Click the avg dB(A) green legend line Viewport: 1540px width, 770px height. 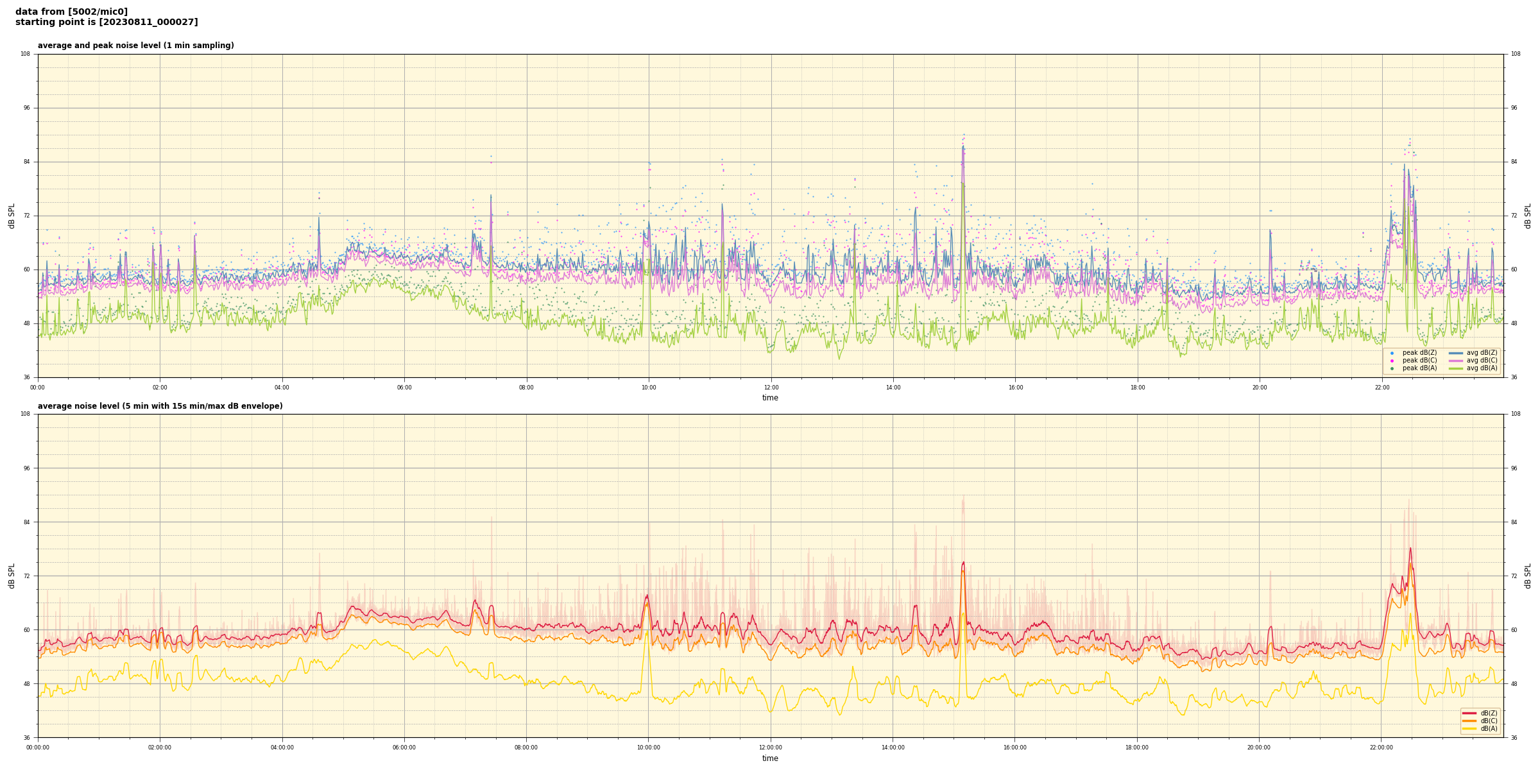tap(1455, 368)
